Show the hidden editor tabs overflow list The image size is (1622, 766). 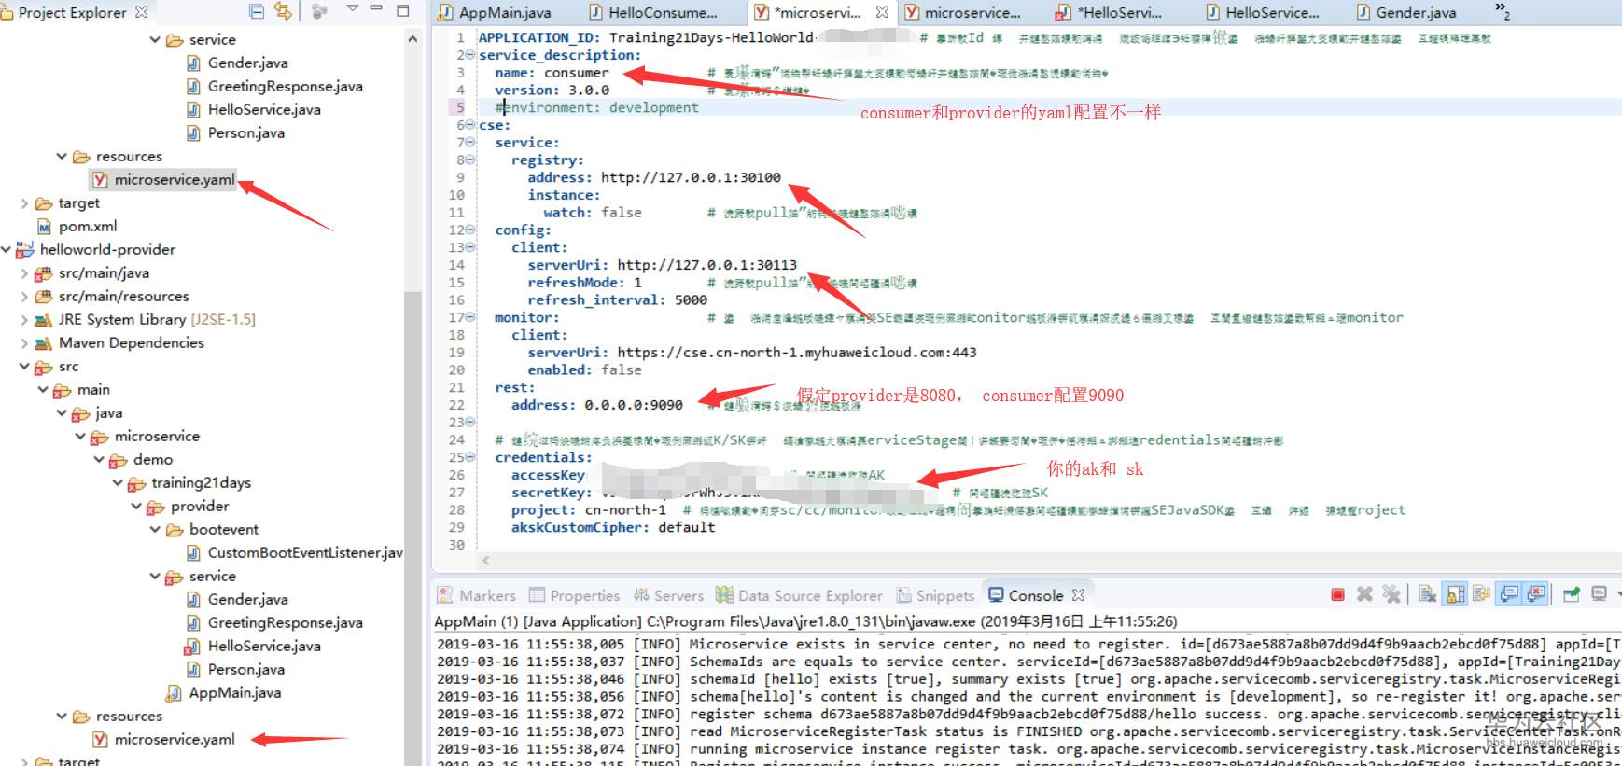coord(1502,11)
